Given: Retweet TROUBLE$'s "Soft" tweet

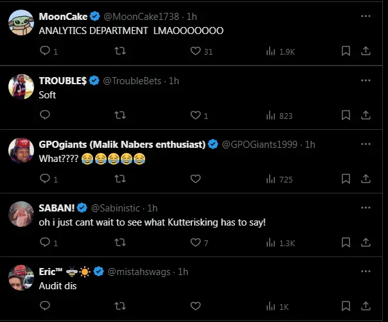Looking at the screenshot, I should pos(120,116).
